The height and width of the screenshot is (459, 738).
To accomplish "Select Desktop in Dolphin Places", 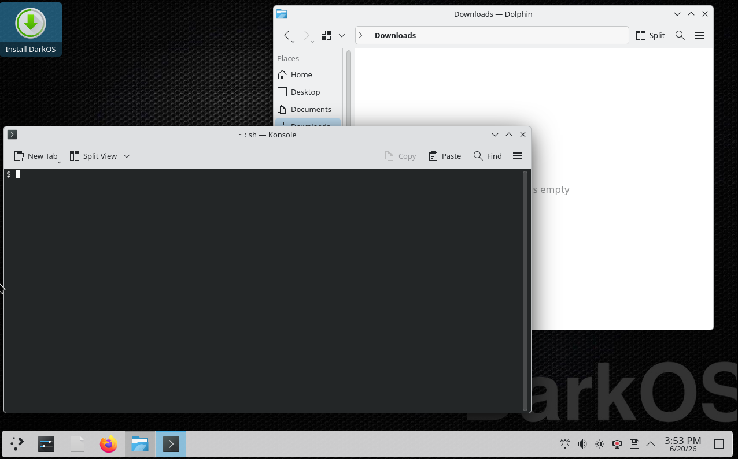I will tap(308, 92).
